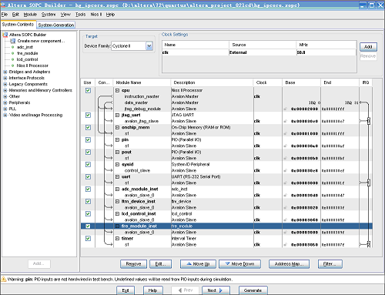Click the IRQ connector on timer s1 row

pyautogui.click(x=369, y=244)
